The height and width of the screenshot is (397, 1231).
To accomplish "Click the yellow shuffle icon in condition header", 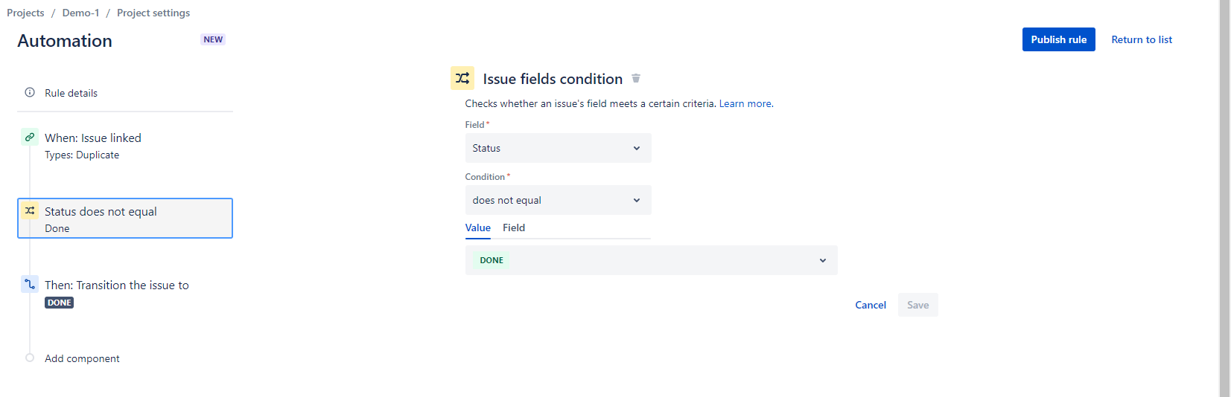I will pos(462,78).
